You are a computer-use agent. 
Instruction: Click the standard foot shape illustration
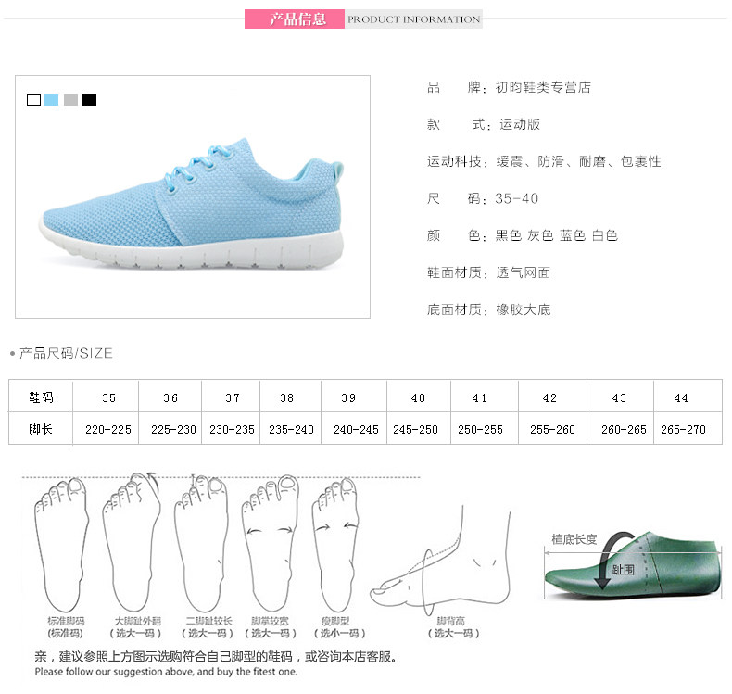(62, 545)
